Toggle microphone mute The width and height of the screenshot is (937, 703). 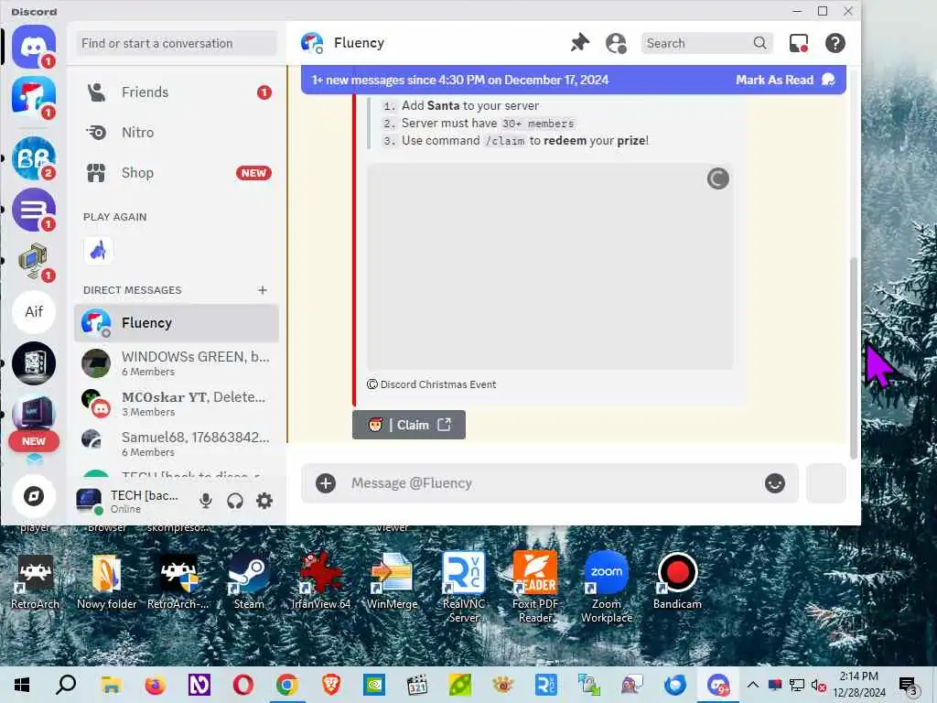click(x=206, y=501)
